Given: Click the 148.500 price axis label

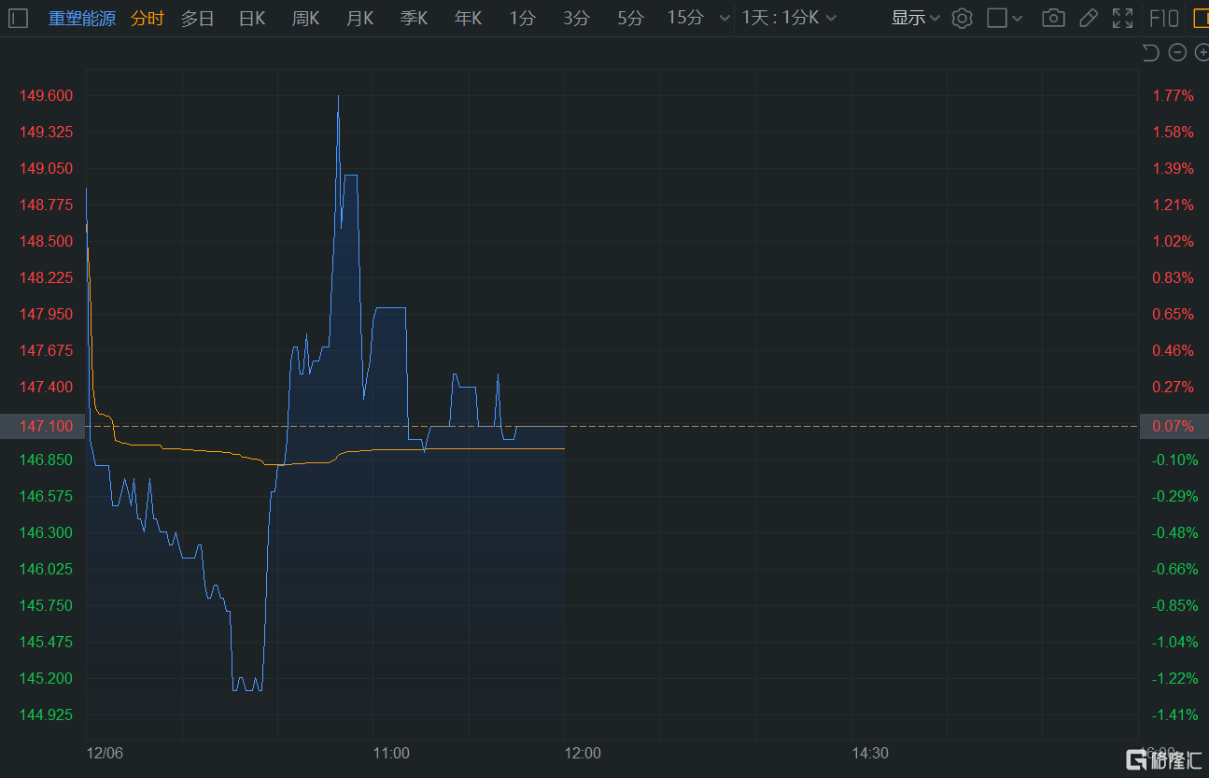Looking at the screenshot, I should 47,241.
